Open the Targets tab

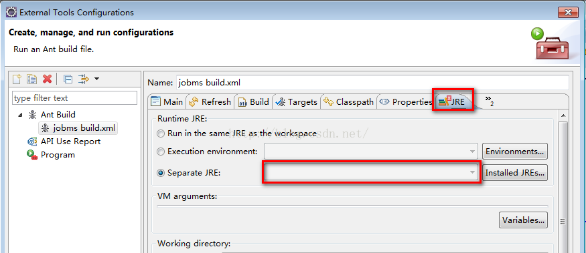pos(296,101)
